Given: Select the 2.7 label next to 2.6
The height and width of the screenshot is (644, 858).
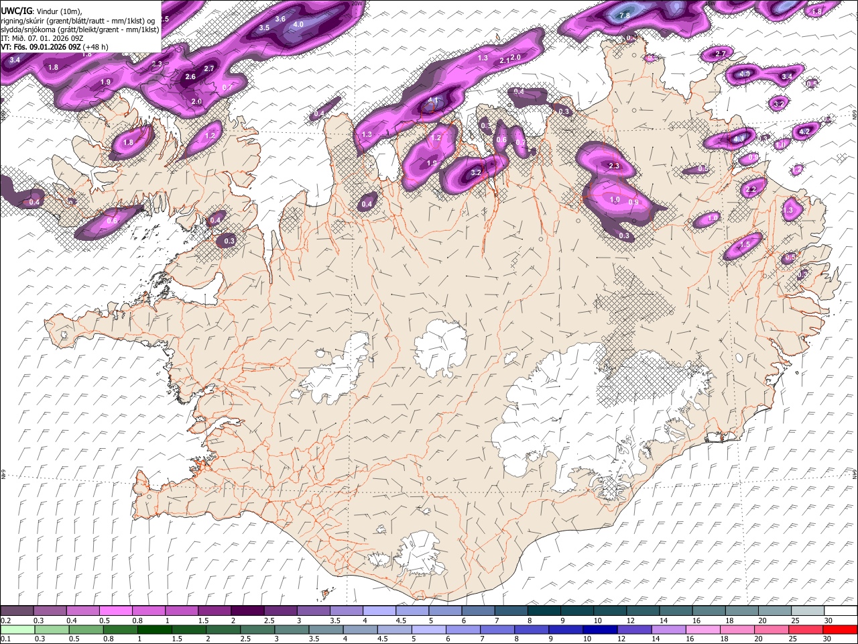Looking at the screenshot, I should [209, 68].
